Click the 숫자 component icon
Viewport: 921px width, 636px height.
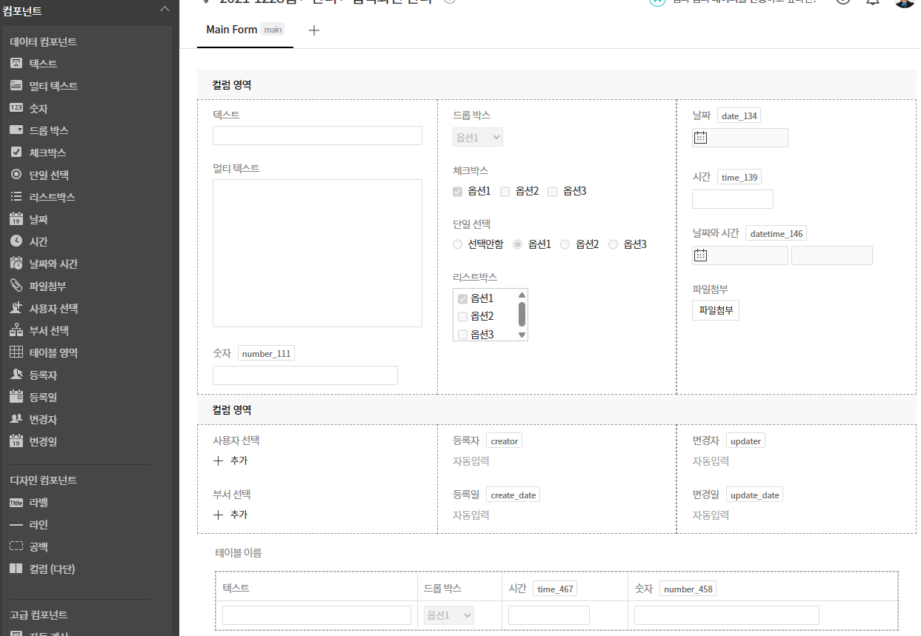tap(16, 108)
